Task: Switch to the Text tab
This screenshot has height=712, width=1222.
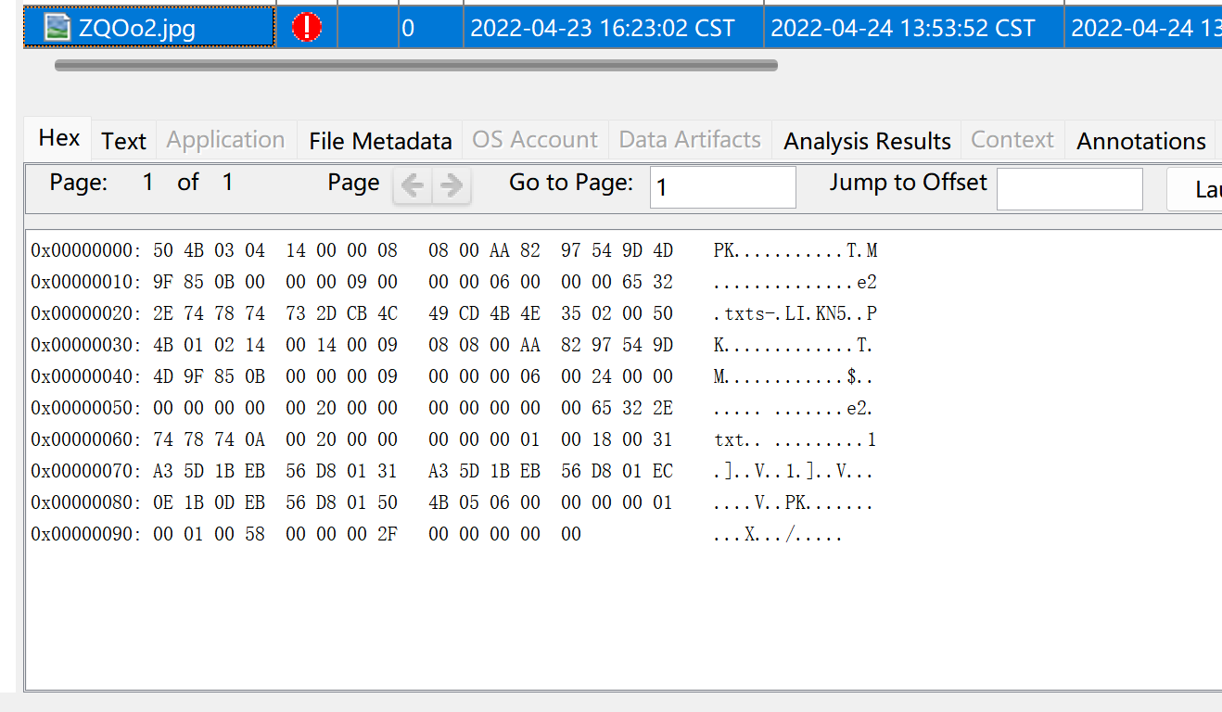Action: (124, 141)
